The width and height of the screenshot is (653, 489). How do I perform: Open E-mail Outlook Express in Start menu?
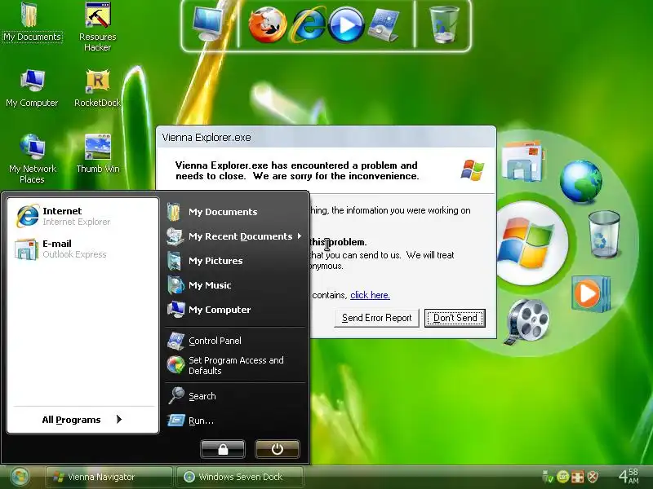point(82,249)
